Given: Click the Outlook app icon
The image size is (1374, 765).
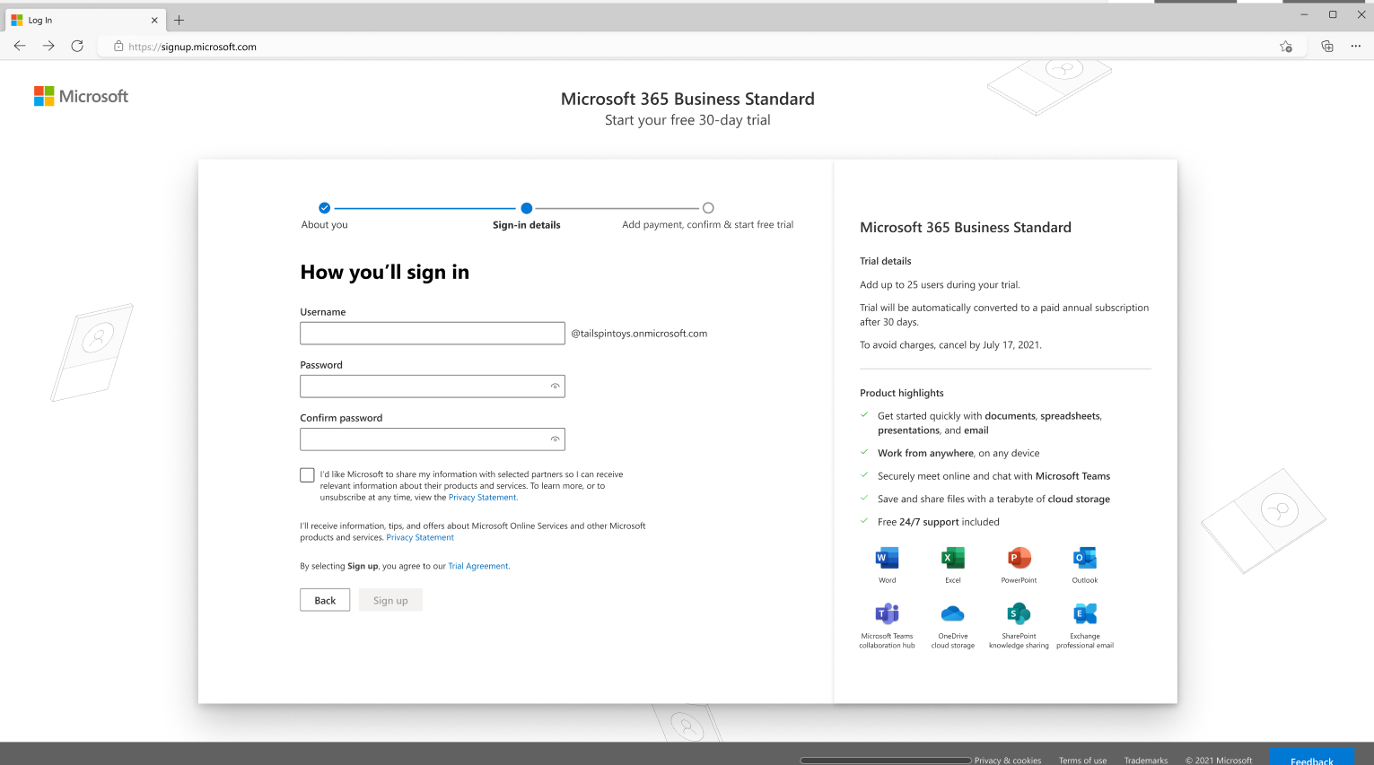Looking at the screenshot, I should click(1085, 558).
